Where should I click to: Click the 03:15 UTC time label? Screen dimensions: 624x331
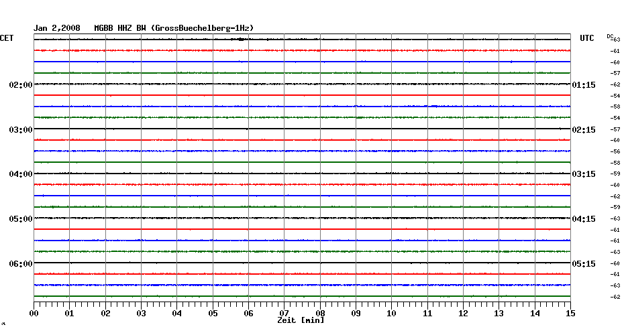point(584,174)
